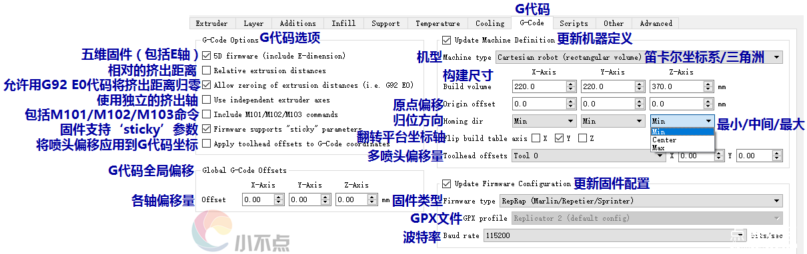Enable Relative extrusion distances
The width and height of the screenshot is (807, 254).
tap(207, 70)
